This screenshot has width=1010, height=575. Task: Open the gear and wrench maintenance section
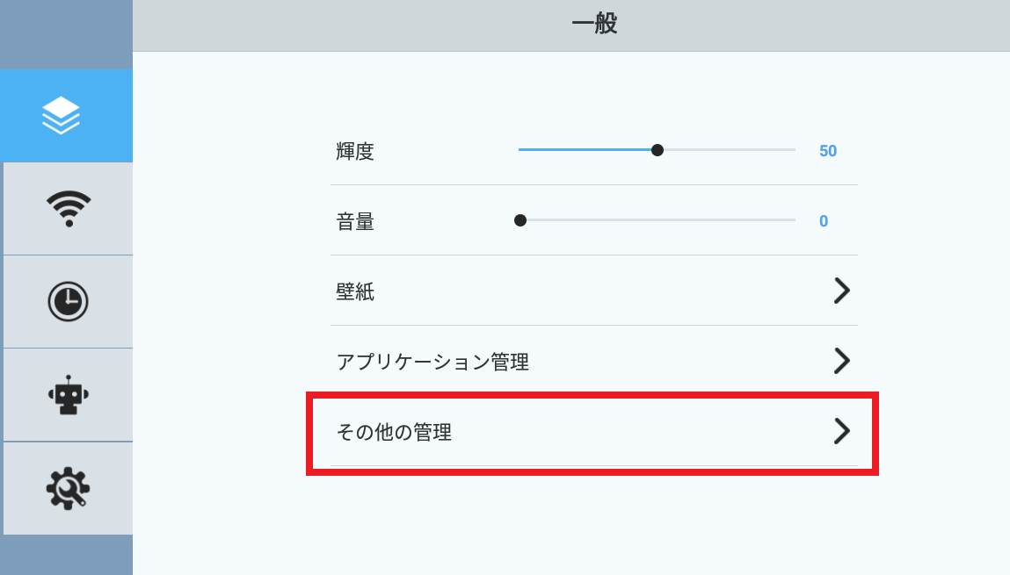coord(68,488)
